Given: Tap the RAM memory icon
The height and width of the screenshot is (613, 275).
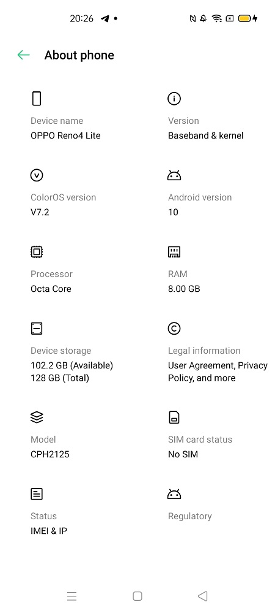Looking at the screenshot, I should [174, 252].
